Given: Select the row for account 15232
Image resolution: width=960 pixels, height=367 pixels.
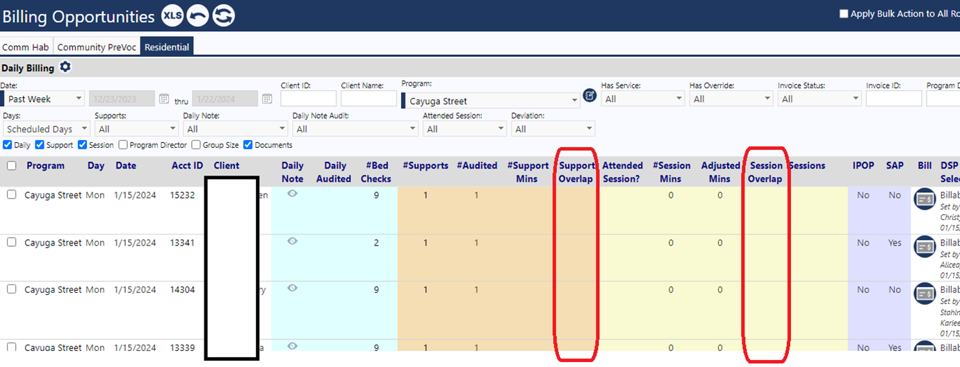Looking at the screenshot, I should click(x=12, y=195).
